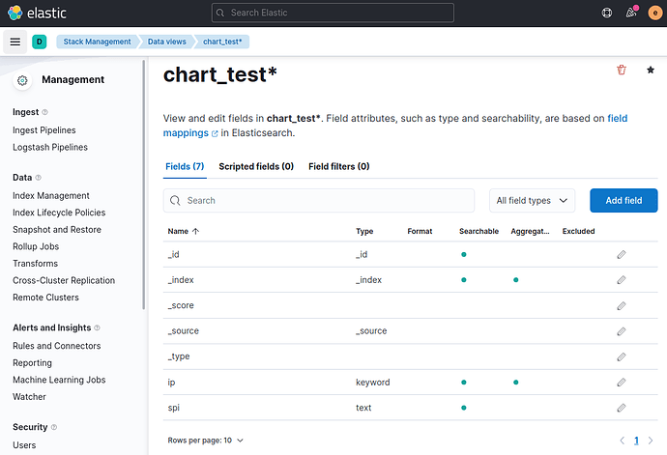Expand the Rows per page selector
Image resolution: width=667 pixels, height=455 pixels.
coord(206,441)
